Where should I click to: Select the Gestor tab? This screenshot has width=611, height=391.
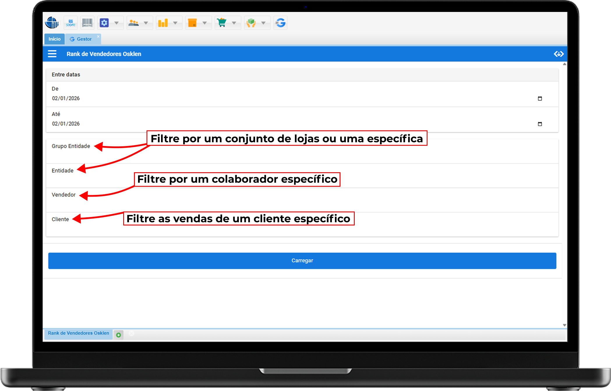tap(84, 39)
